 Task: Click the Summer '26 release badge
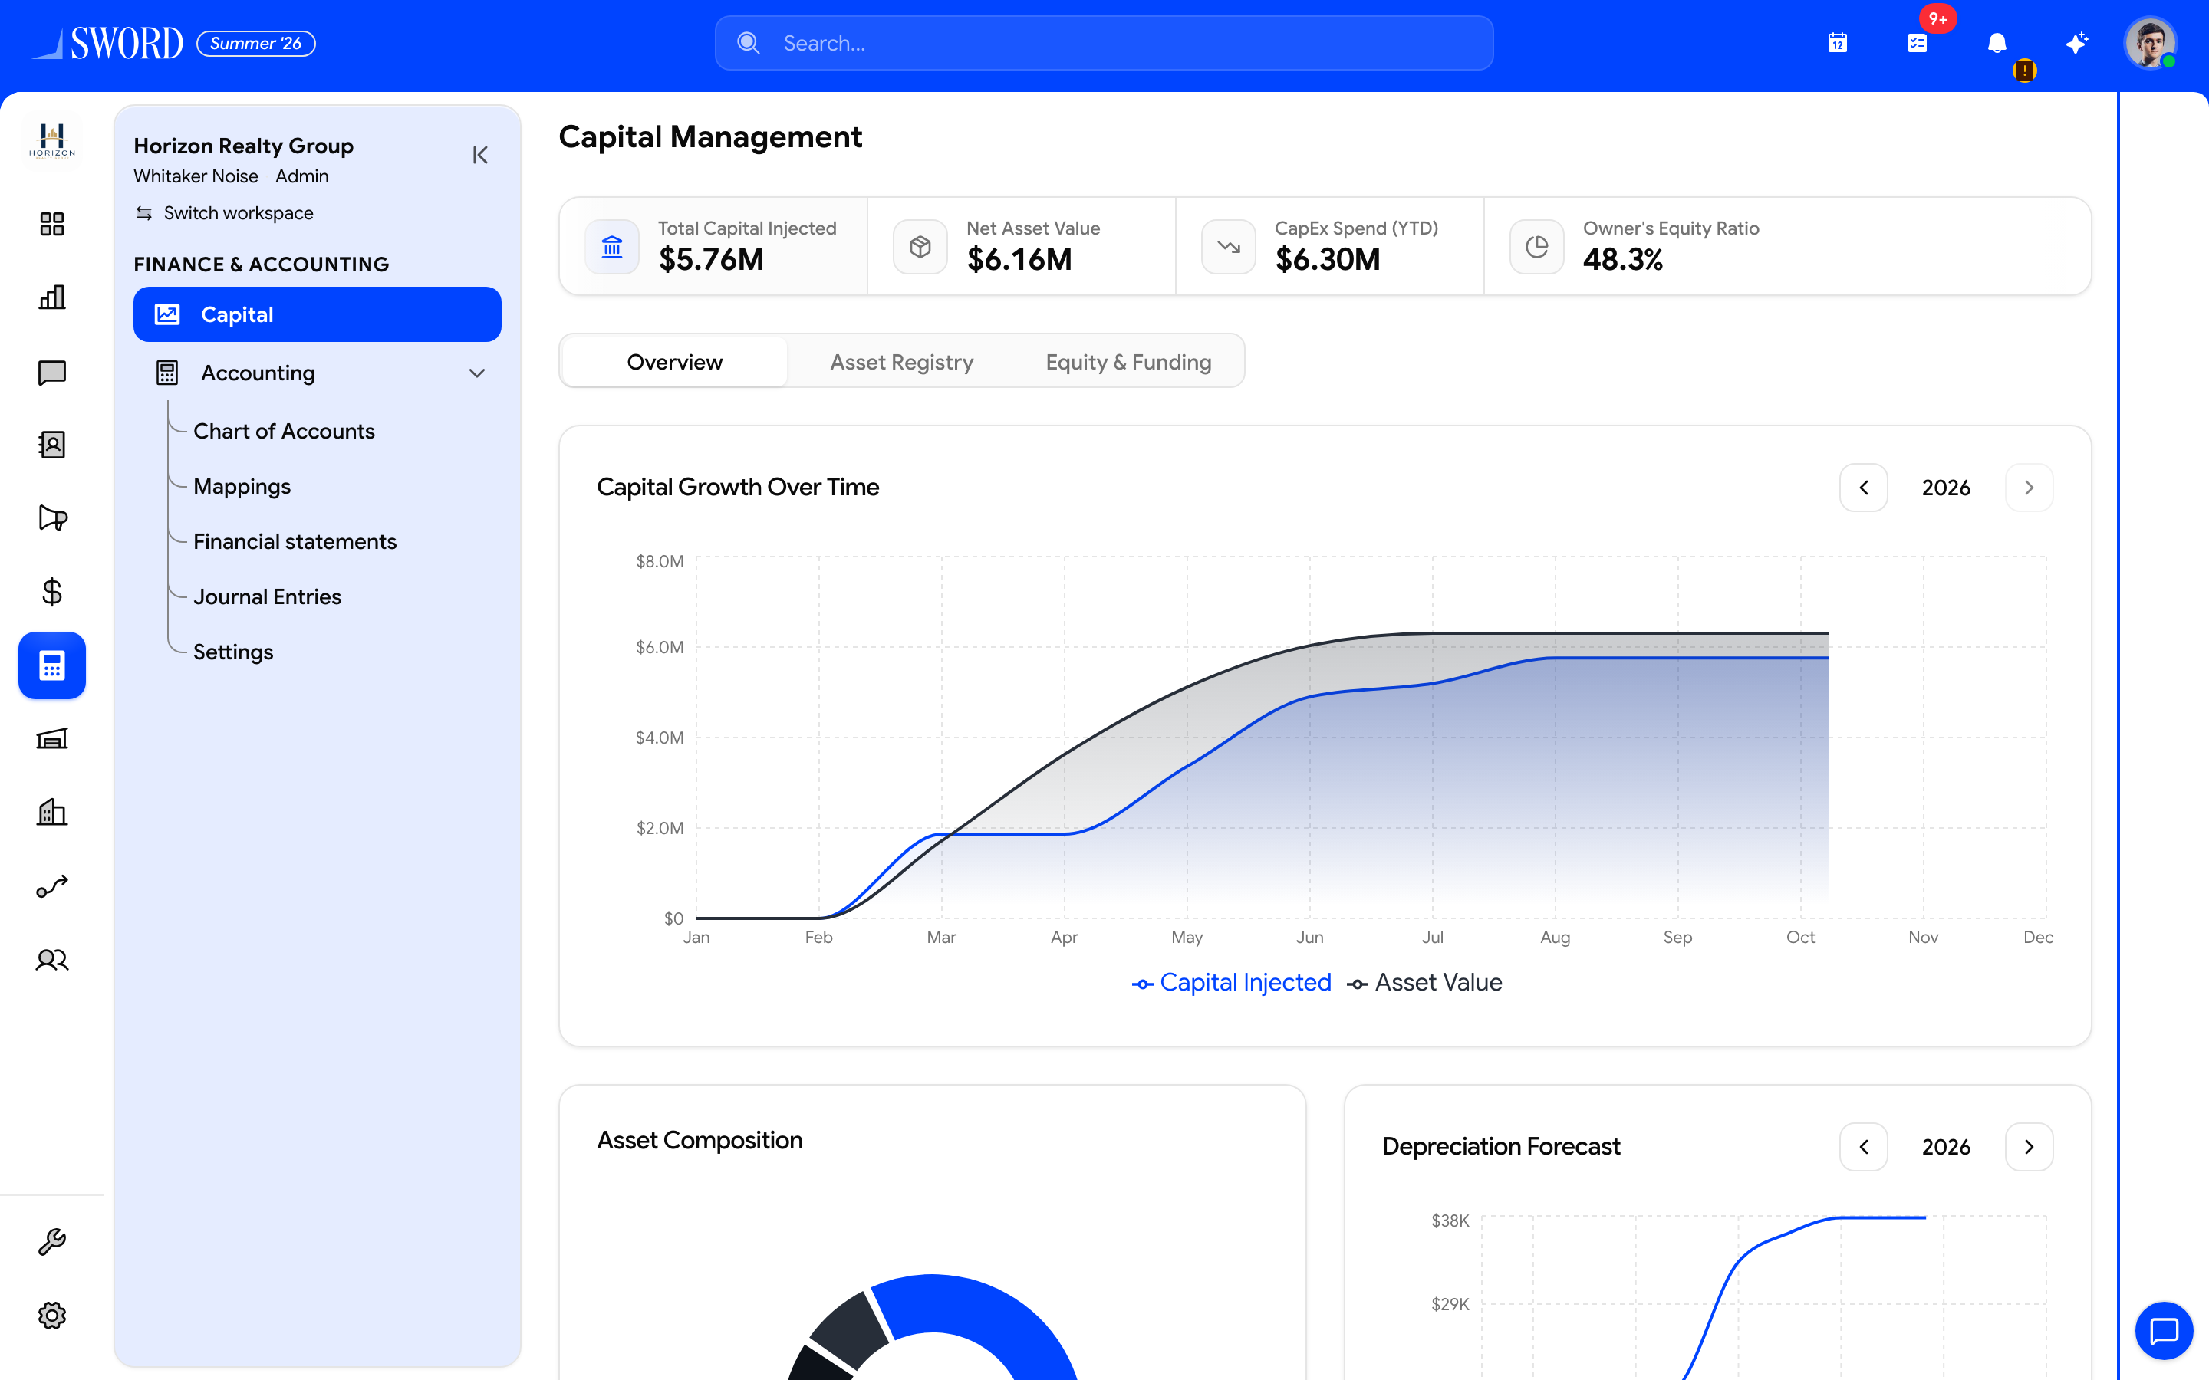point(255,43)
